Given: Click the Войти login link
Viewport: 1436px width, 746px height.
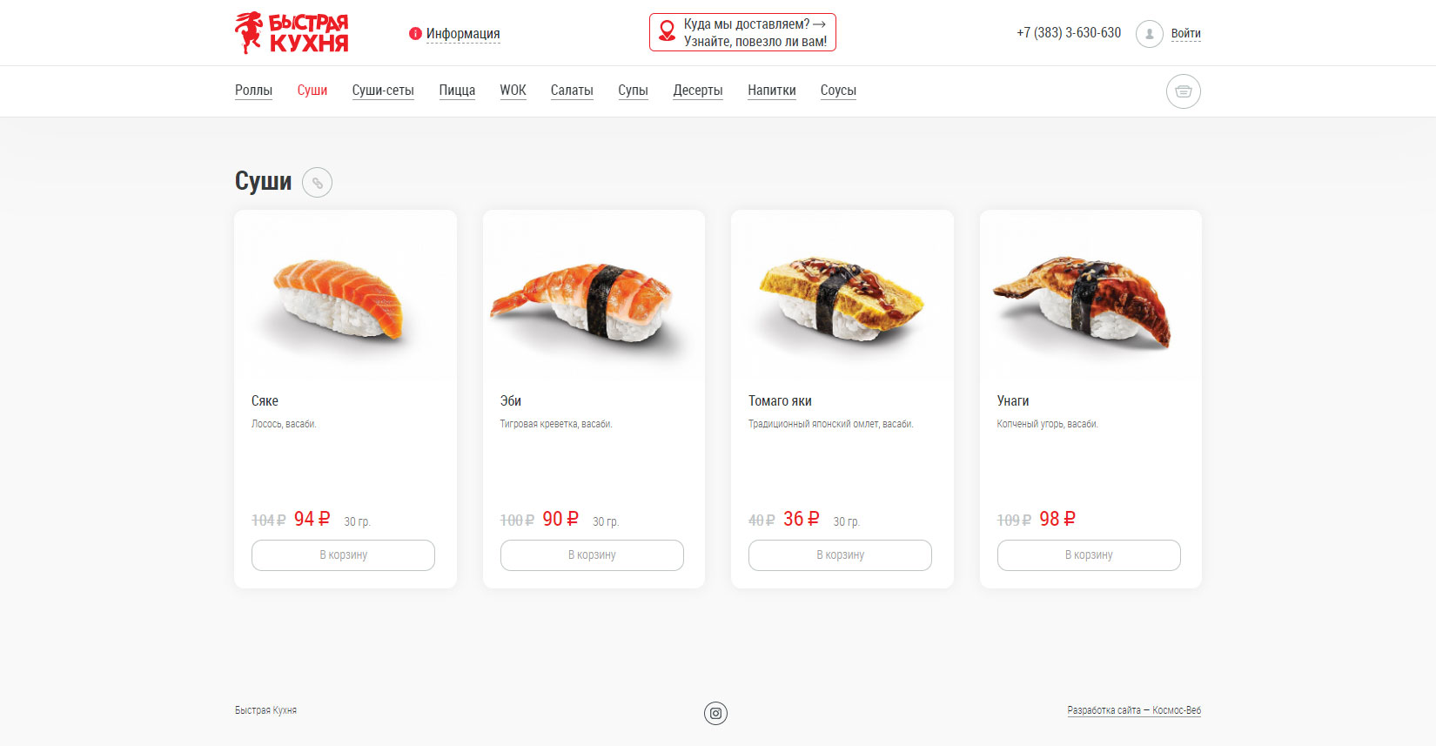Looking at the screenshot, I should click(1185, 34).
